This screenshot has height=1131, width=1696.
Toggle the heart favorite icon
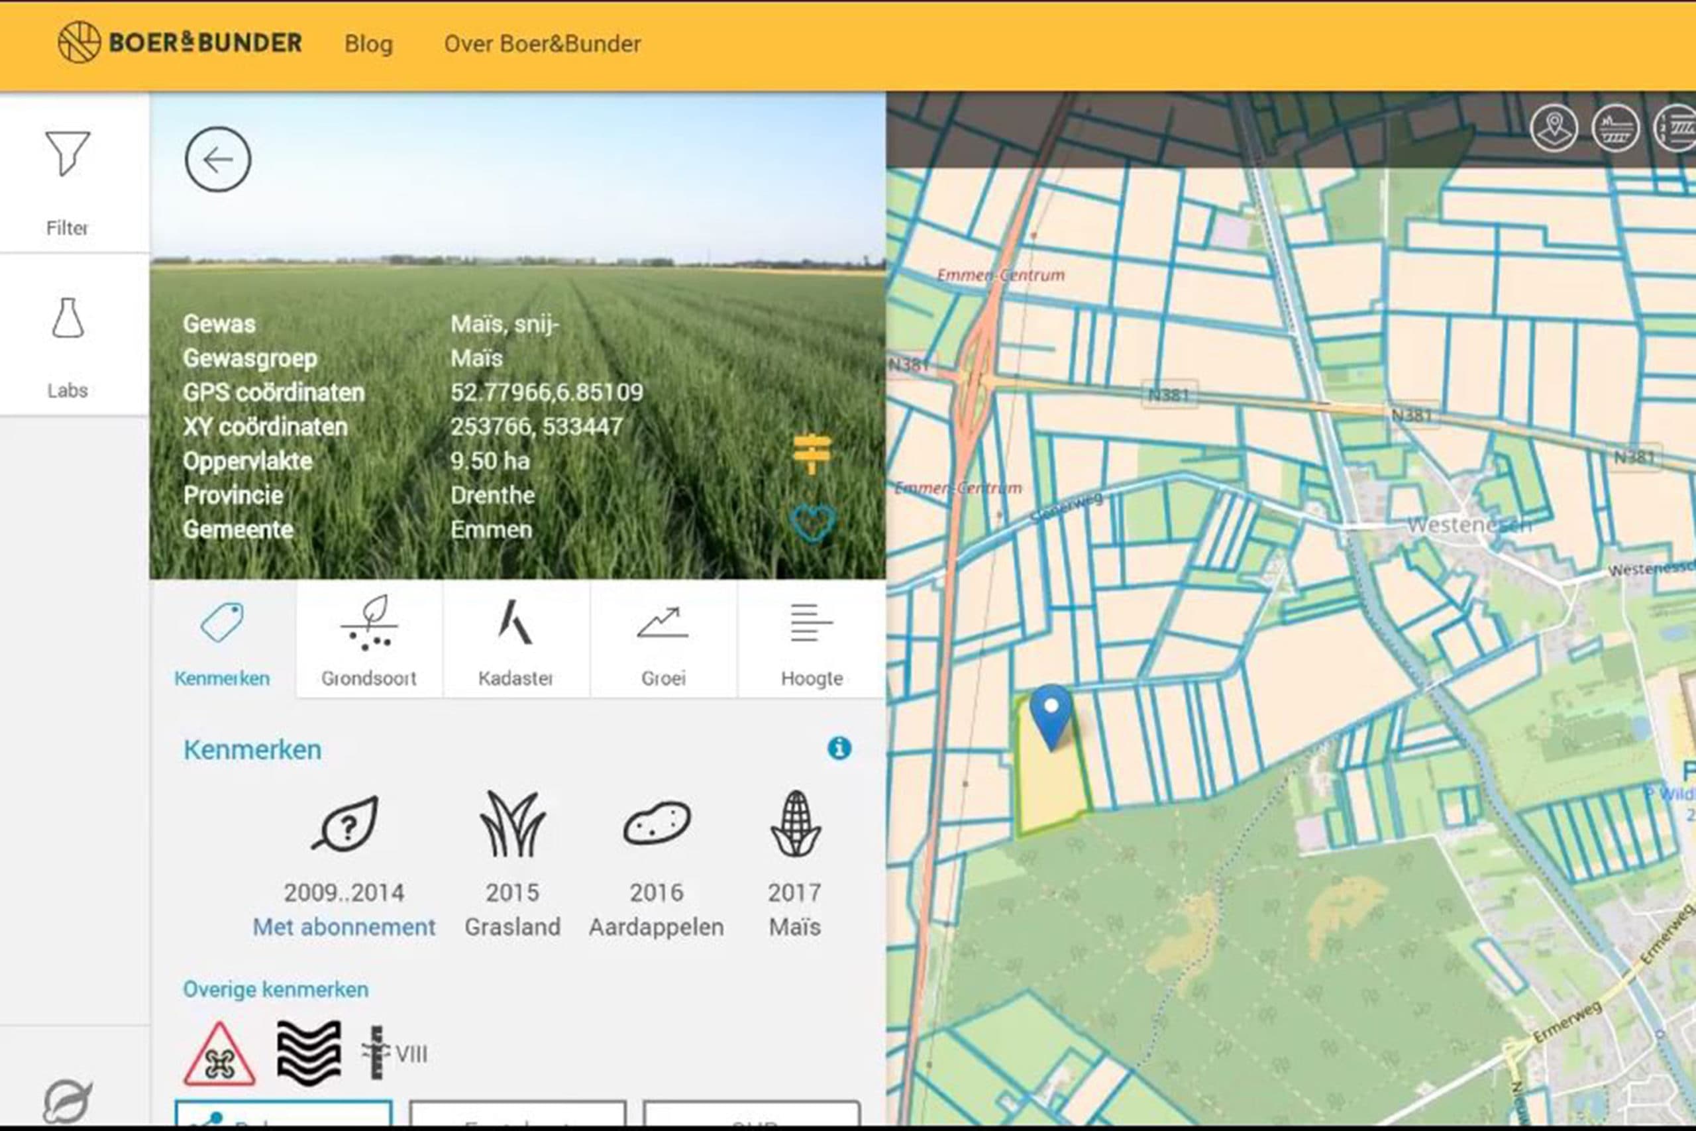pos(813,523)
